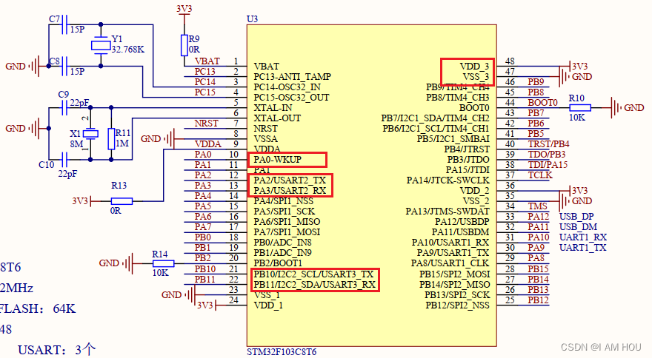Viewport: 652px width, 358px height.
Task: Click the PB2/BOOT1 pin name
Action: coord(278,263)
